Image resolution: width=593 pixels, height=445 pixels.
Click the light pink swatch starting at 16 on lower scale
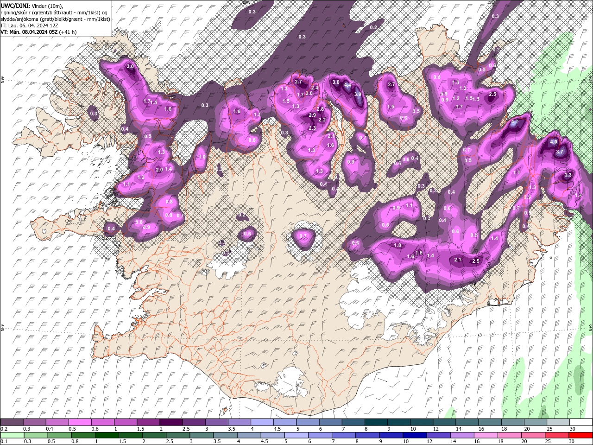click(x=486, y=435)
